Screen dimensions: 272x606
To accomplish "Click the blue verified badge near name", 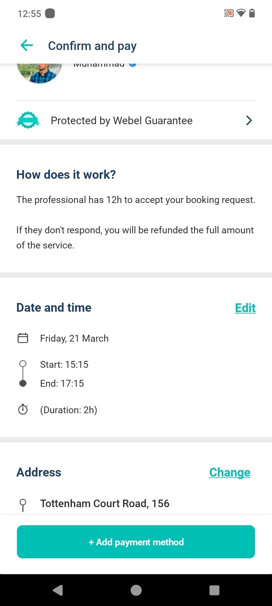I will [x=133, y=64].
